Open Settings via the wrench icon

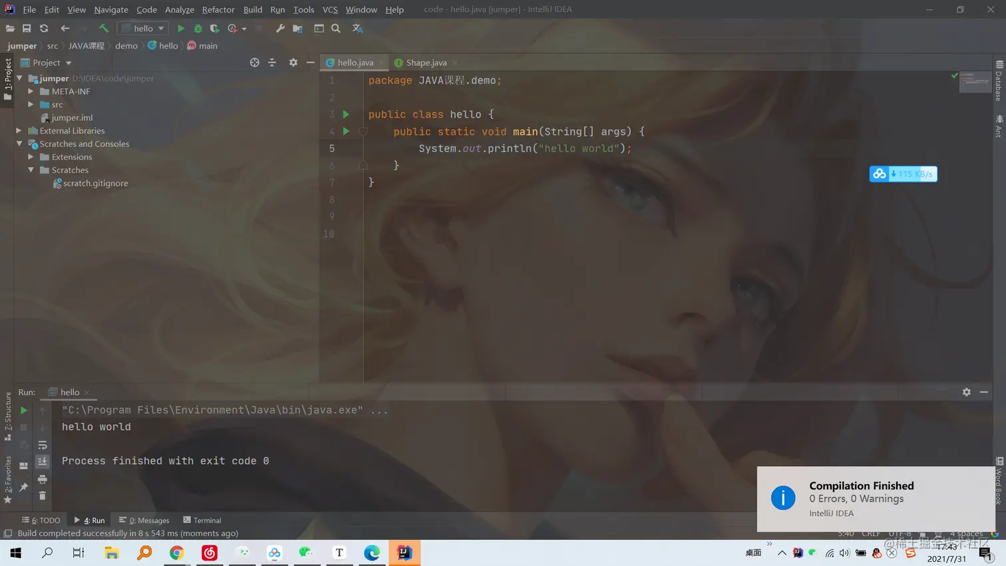(280, 28)
